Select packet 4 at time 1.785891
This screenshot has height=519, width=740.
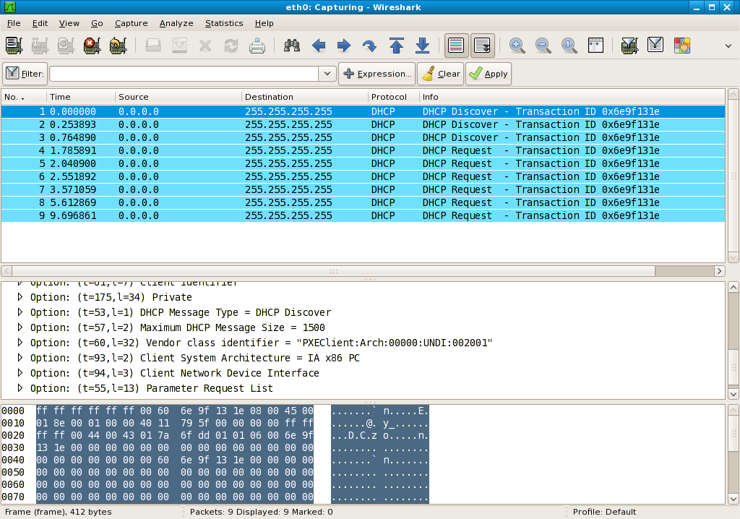363,150
